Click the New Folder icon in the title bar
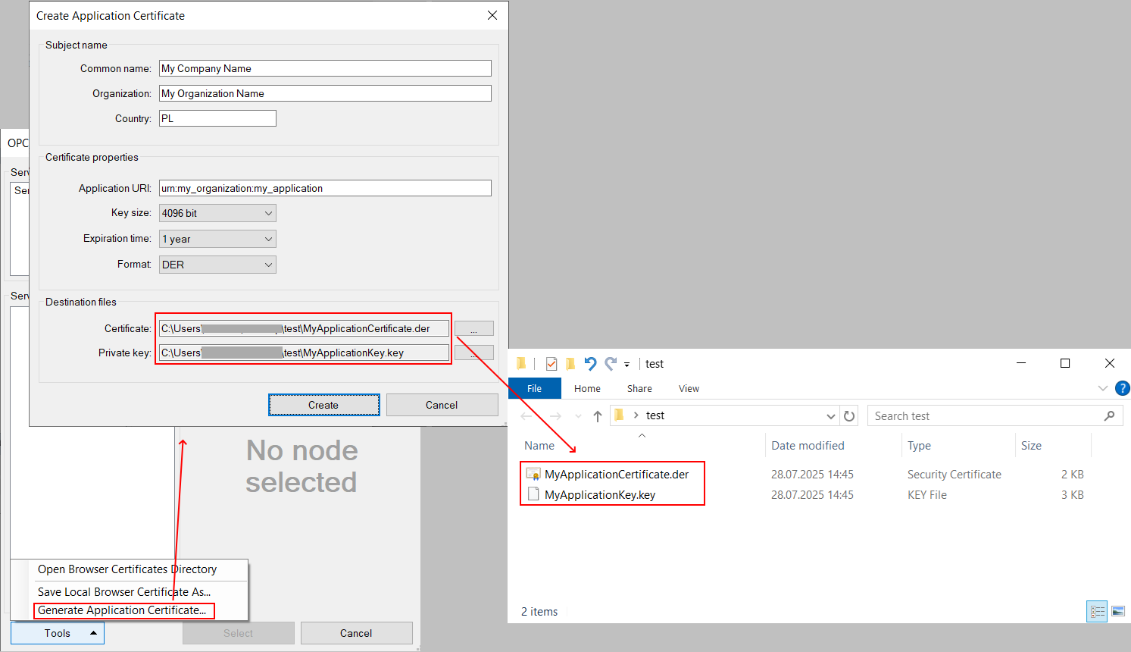Image resolution: width=1131 pixels, height=652 pixels. pyautogui.click(x=570, y=364)
